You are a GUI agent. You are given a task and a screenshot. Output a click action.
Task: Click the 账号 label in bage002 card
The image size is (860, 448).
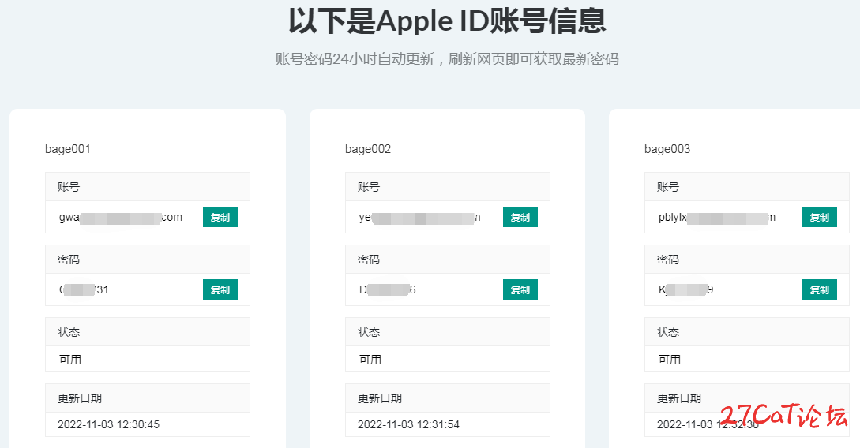pyautogui.click(x=369, y=187)
